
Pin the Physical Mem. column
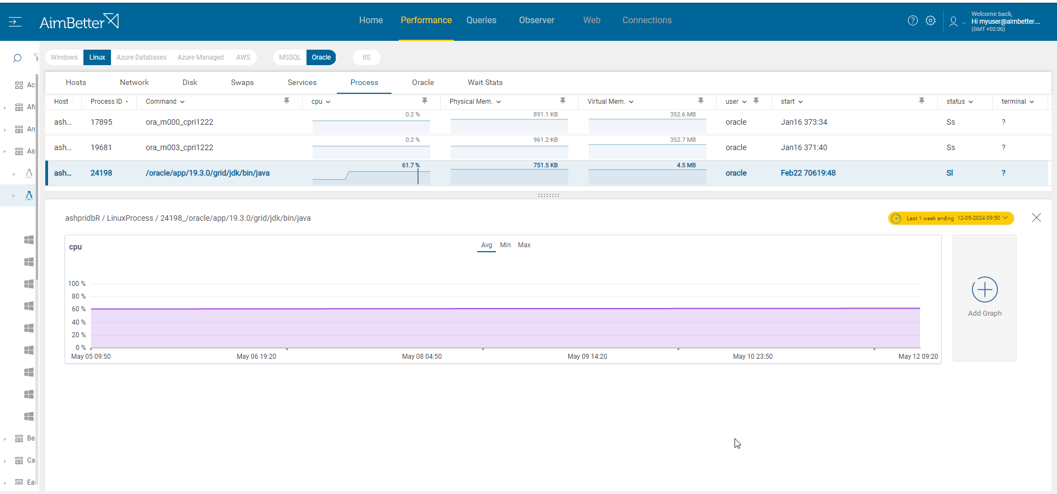click(x=563, y=101)
